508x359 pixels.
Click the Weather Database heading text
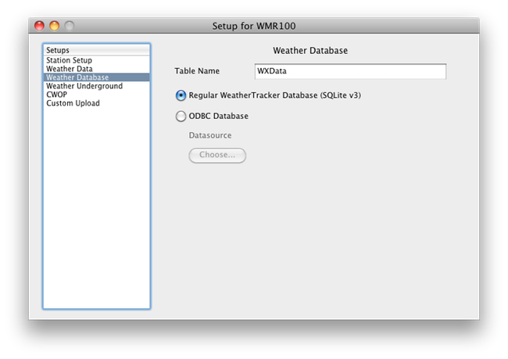[x=310, y=51]
